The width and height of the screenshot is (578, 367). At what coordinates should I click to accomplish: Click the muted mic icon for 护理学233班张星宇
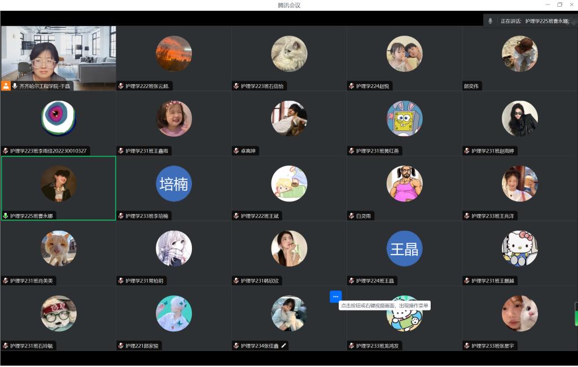pos(467,346)
